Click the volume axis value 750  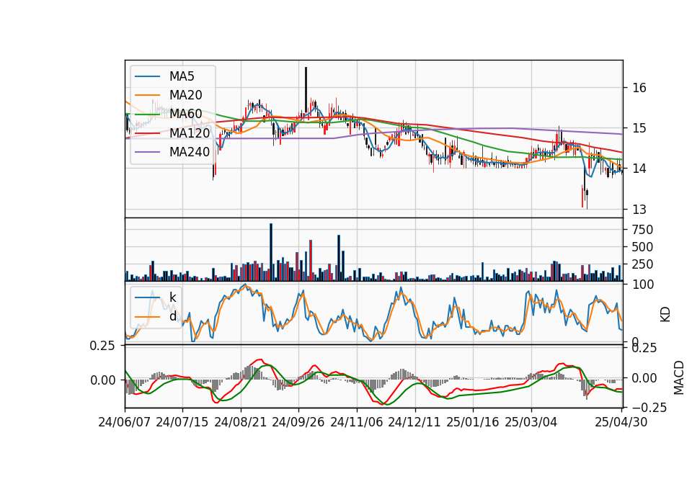pos(642,230)
